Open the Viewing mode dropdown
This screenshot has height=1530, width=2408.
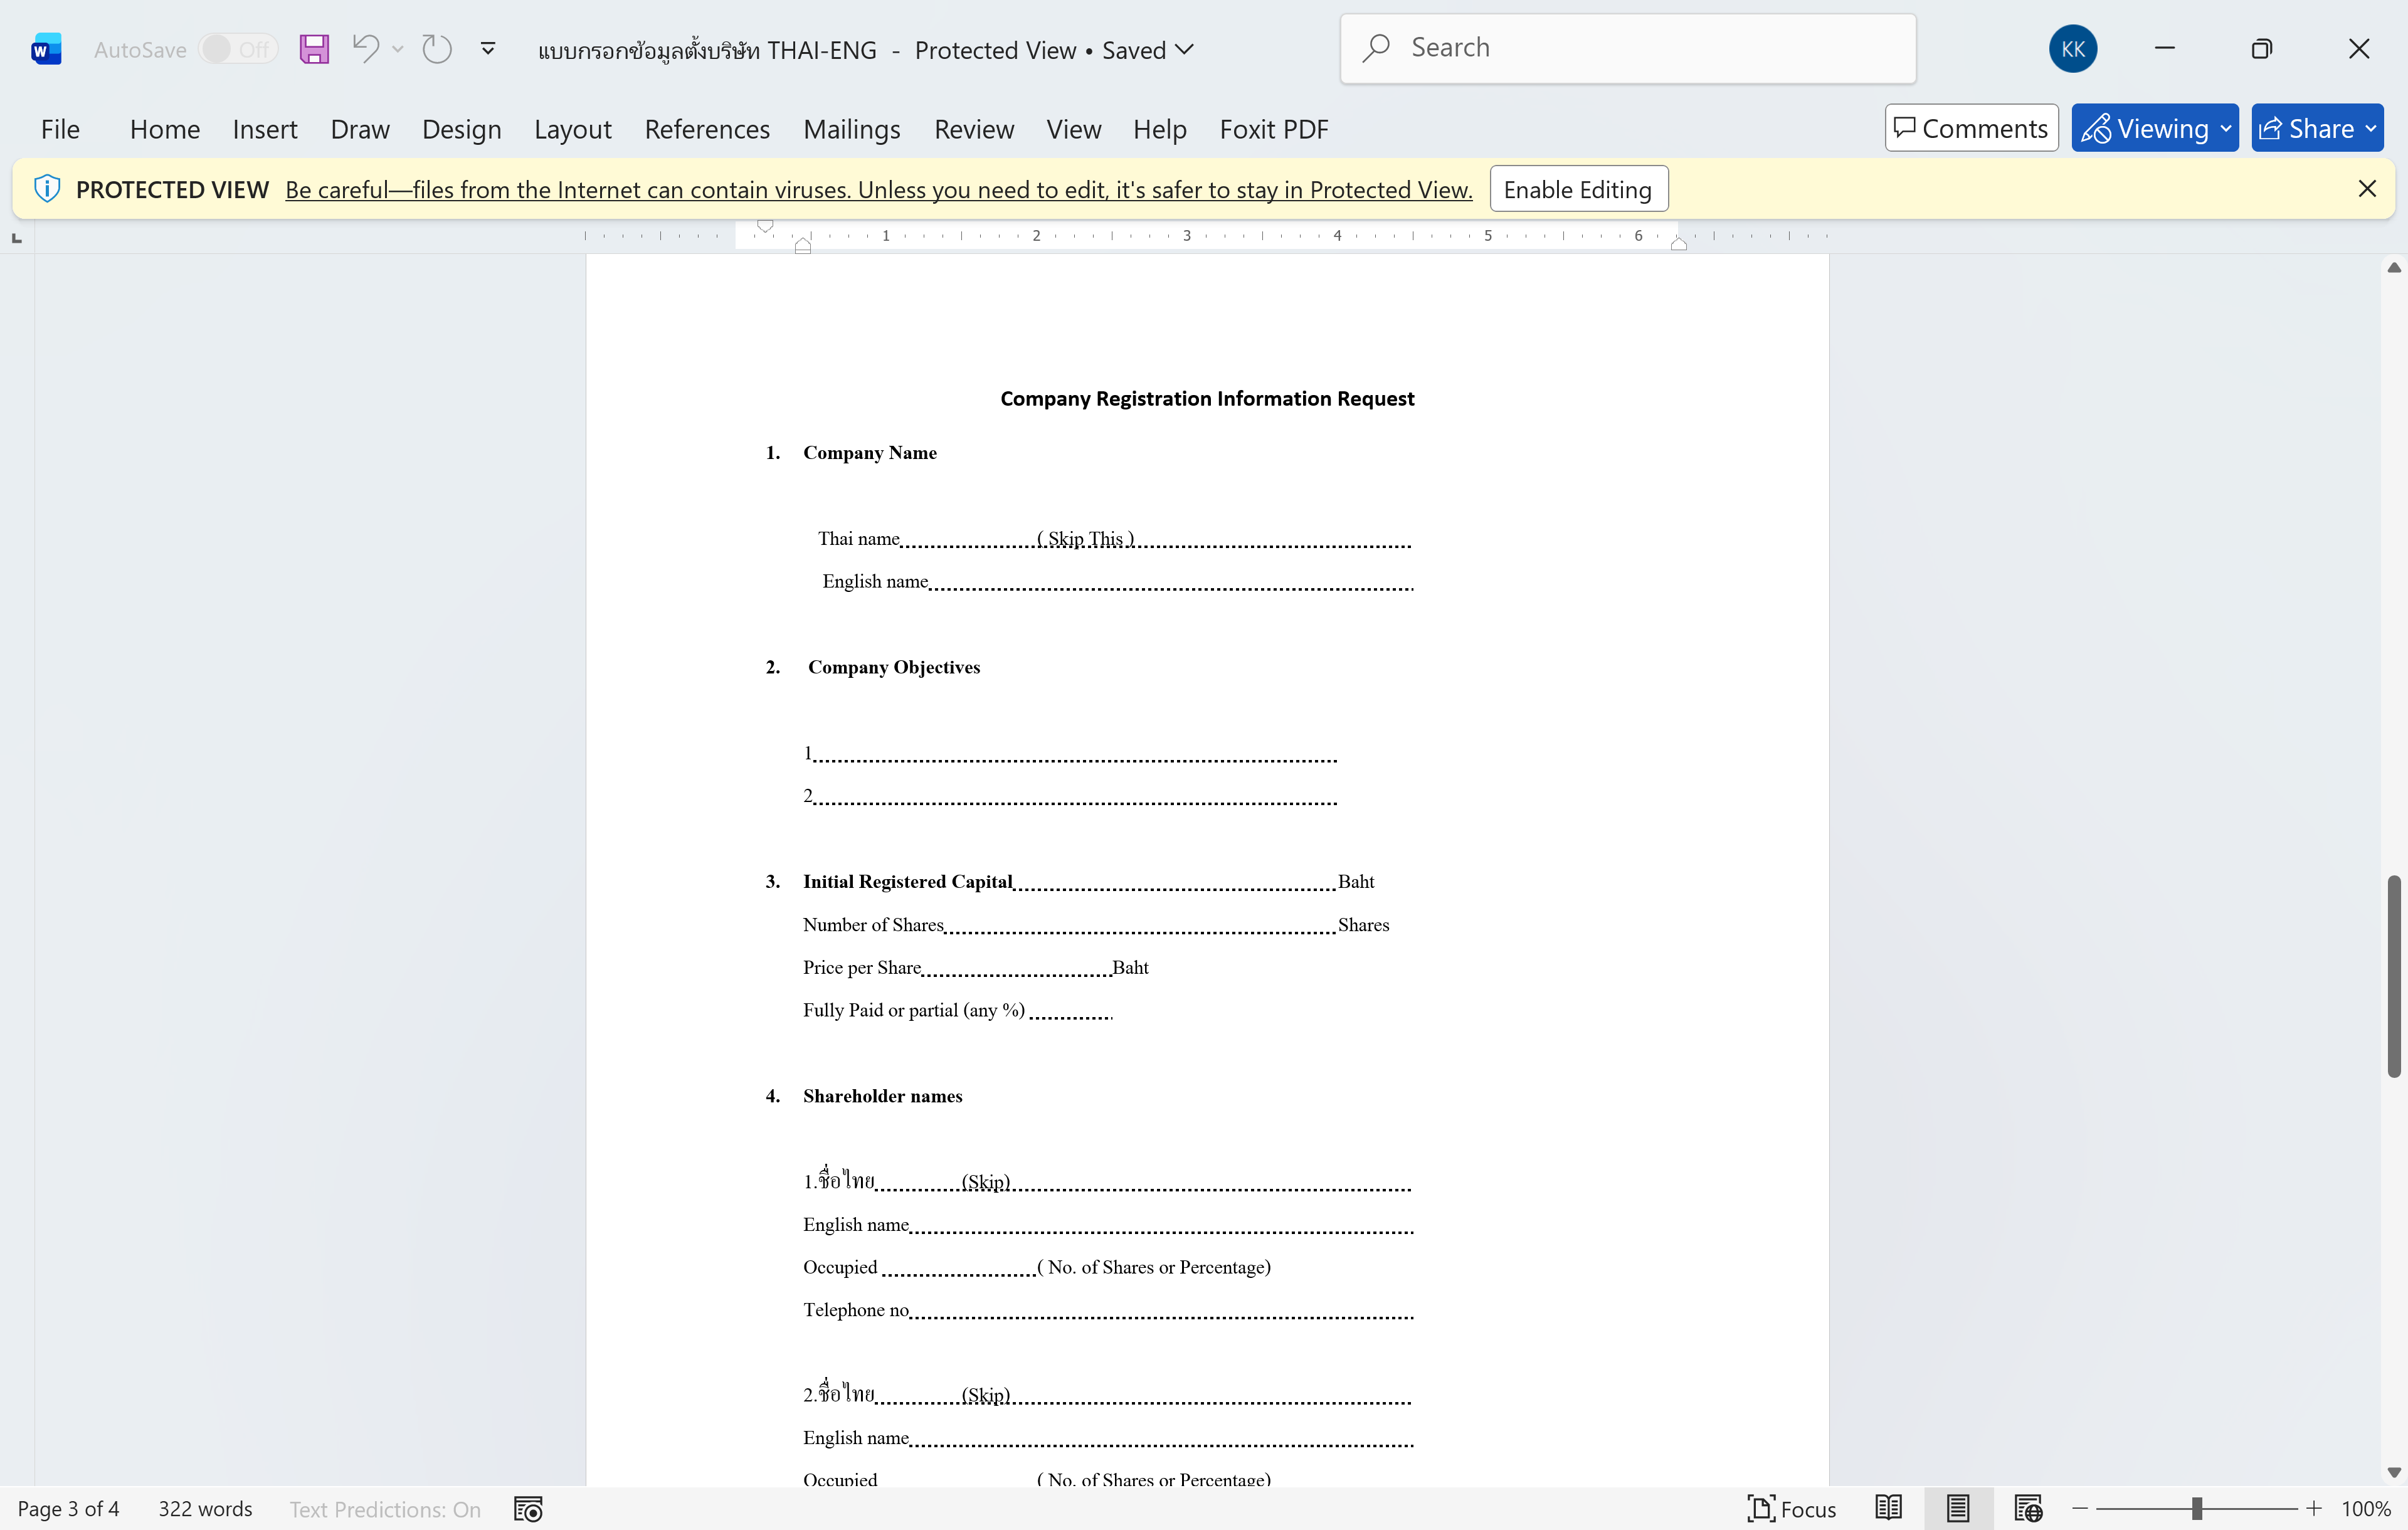coord(2155,128)
